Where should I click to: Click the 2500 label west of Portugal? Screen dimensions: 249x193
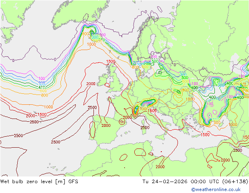click(x=56, y=142)
